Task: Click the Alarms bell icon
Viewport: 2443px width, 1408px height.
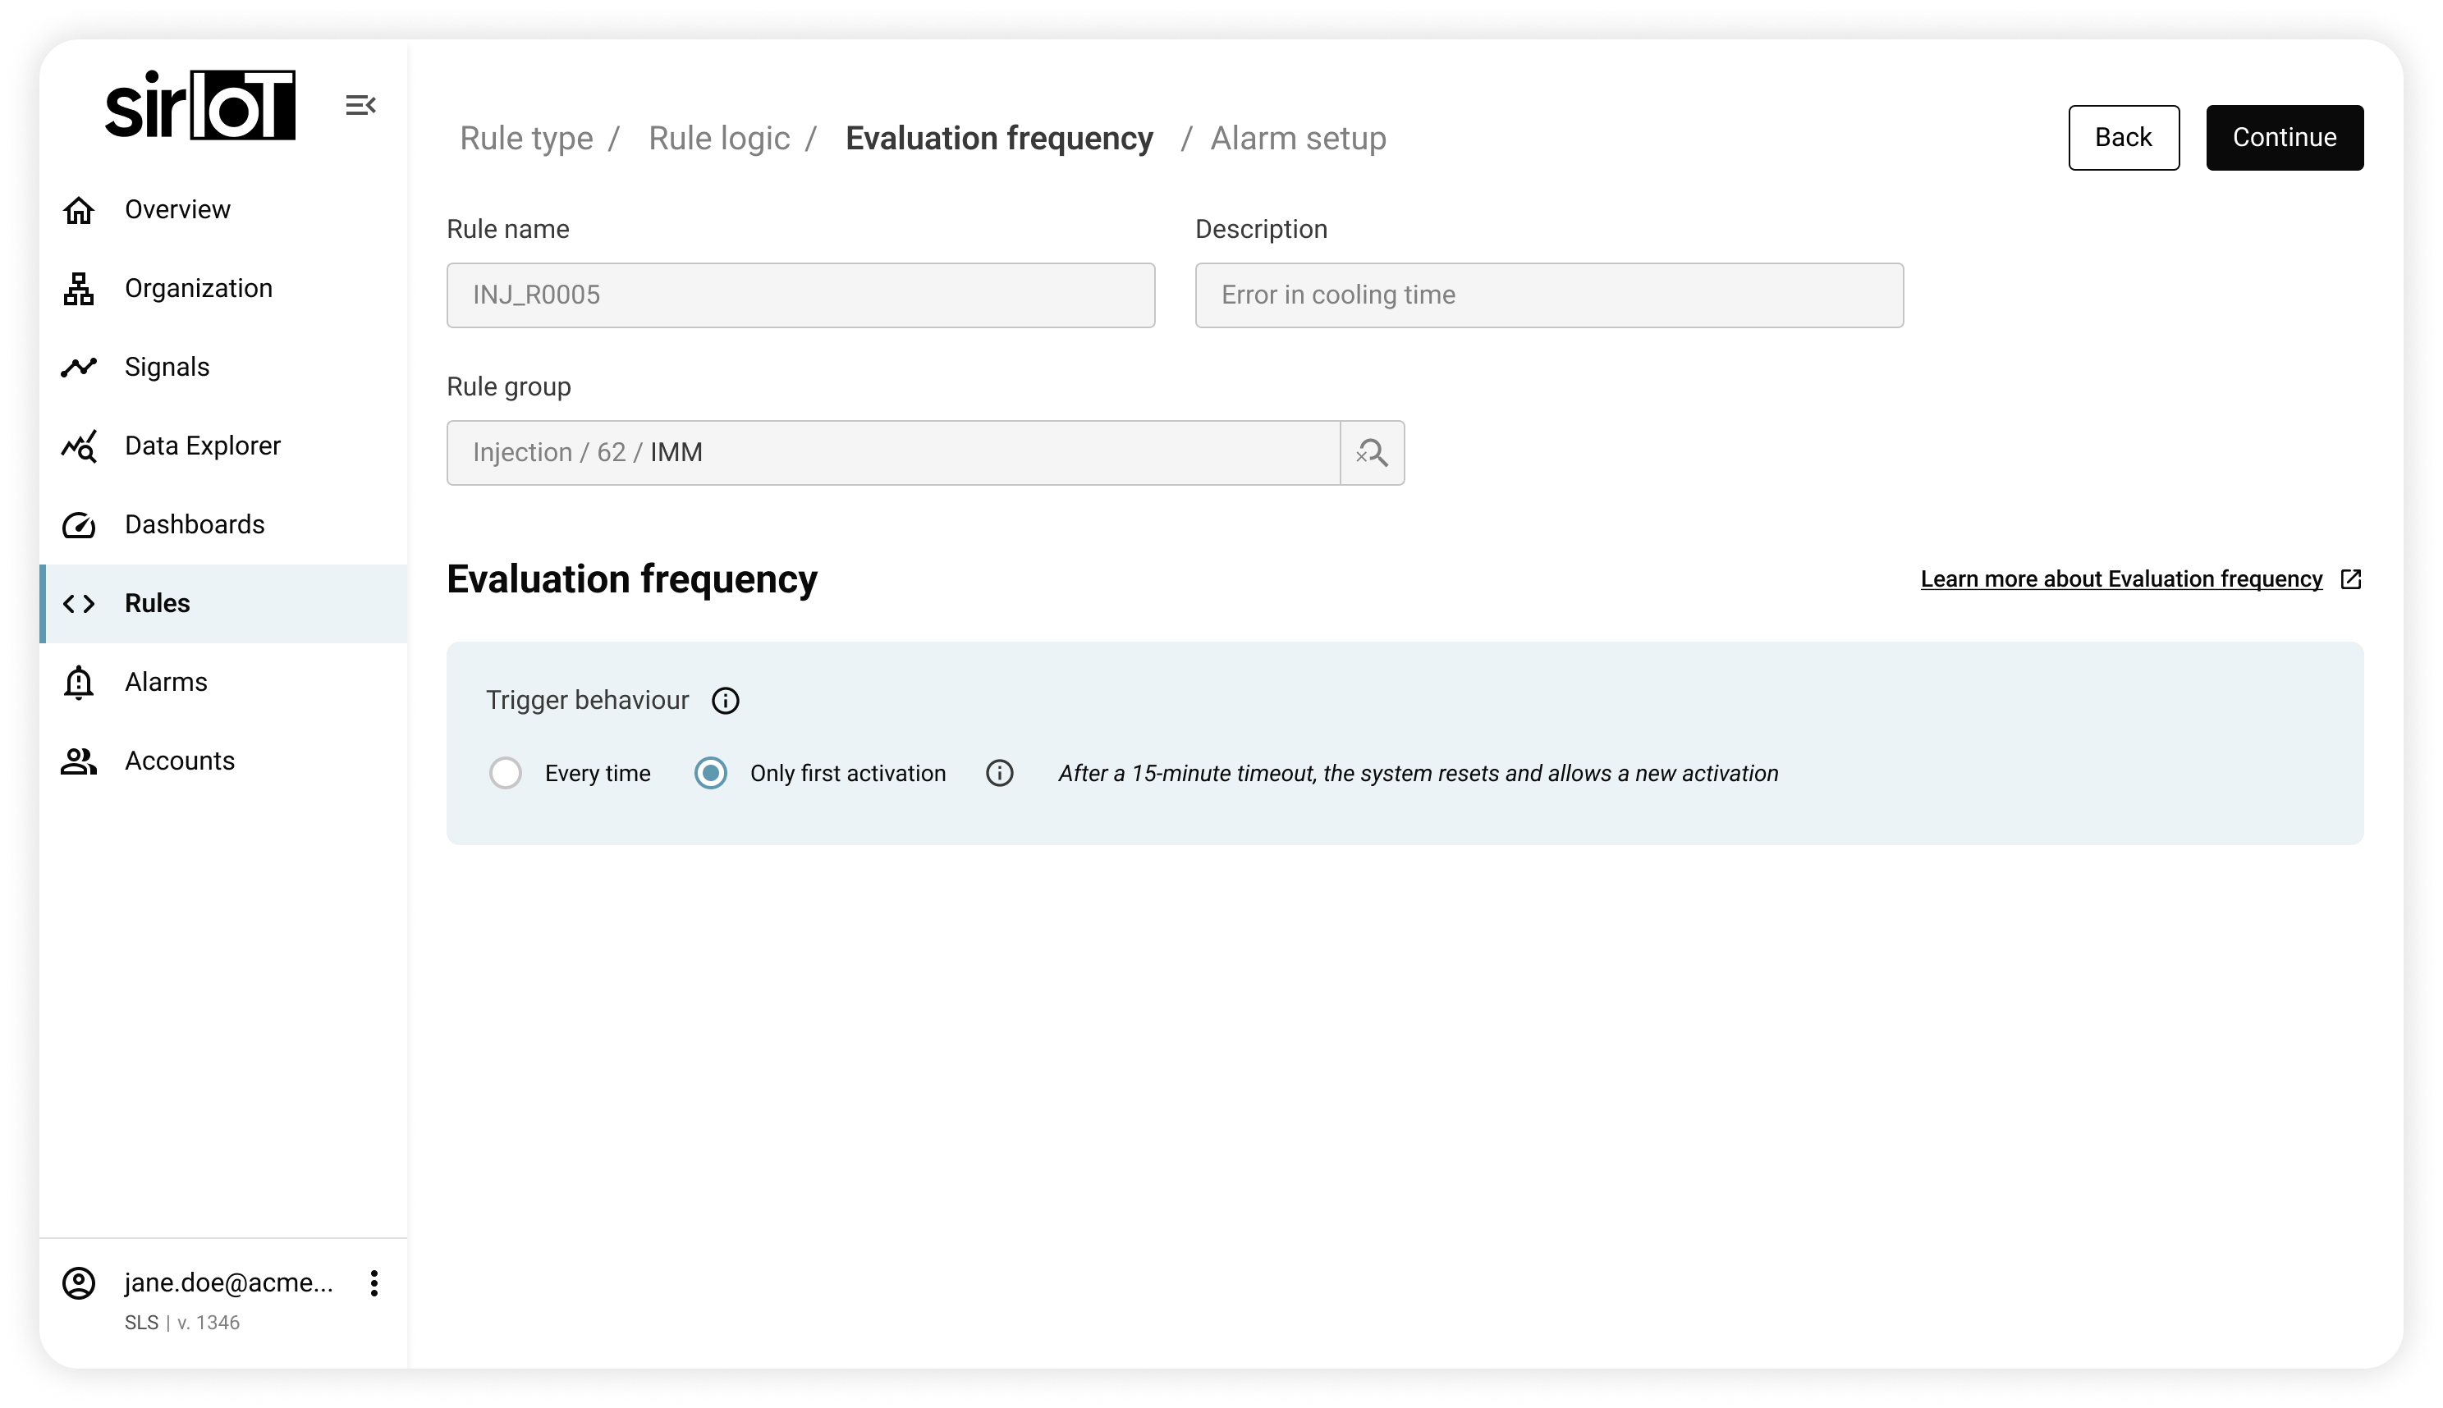Action: click(78, 683)
